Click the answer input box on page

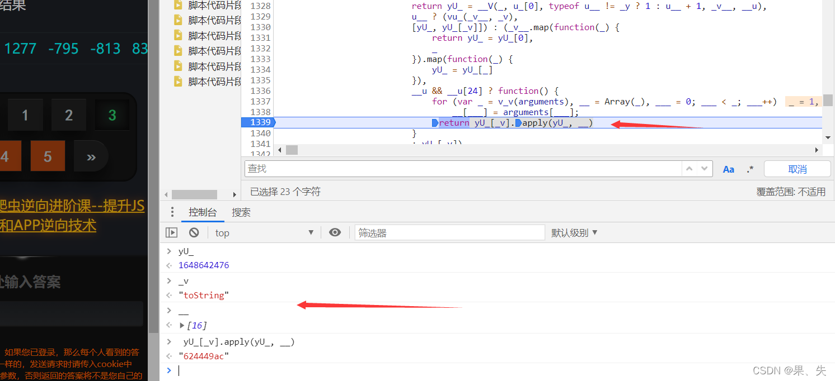click(x=72, y=314)
